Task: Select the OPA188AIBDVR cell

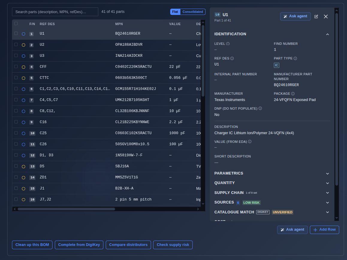Action: [x=129, y=45]
